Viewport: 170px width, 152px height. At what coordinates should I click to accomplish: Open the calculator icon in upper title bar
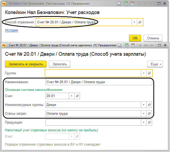126,4
